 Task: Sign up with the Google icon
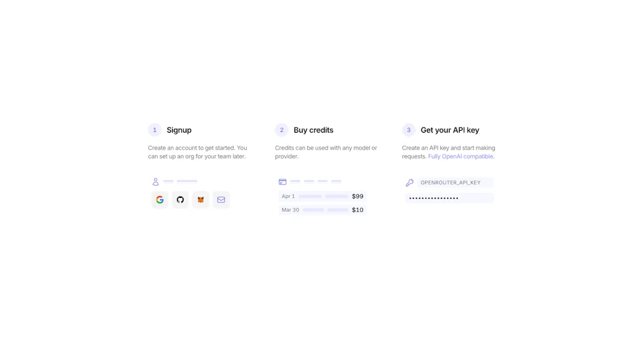(x=159, y=200)
